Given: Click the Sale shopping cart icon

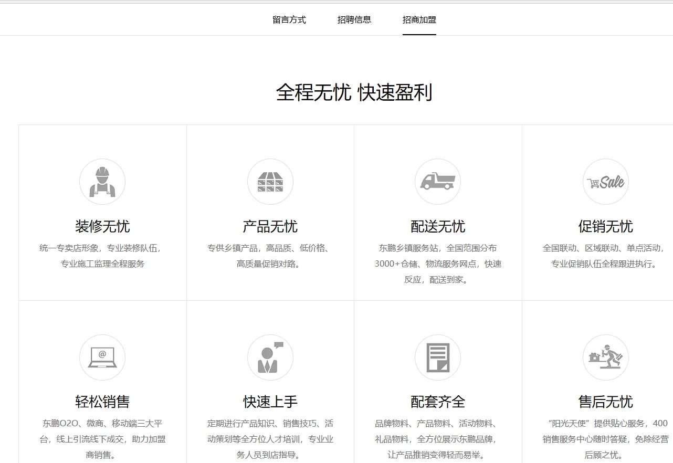Looking at the screenshot, I should 606,181.
